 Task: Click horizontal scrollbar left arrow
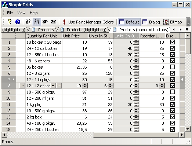tap(4, 135)
